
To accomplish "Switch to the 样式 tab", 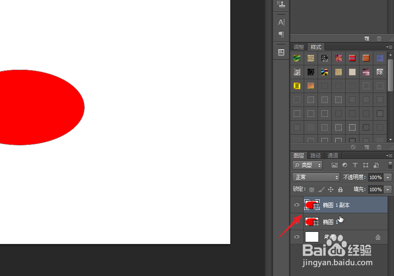I will pyautogui.click(x=316, y=47).
